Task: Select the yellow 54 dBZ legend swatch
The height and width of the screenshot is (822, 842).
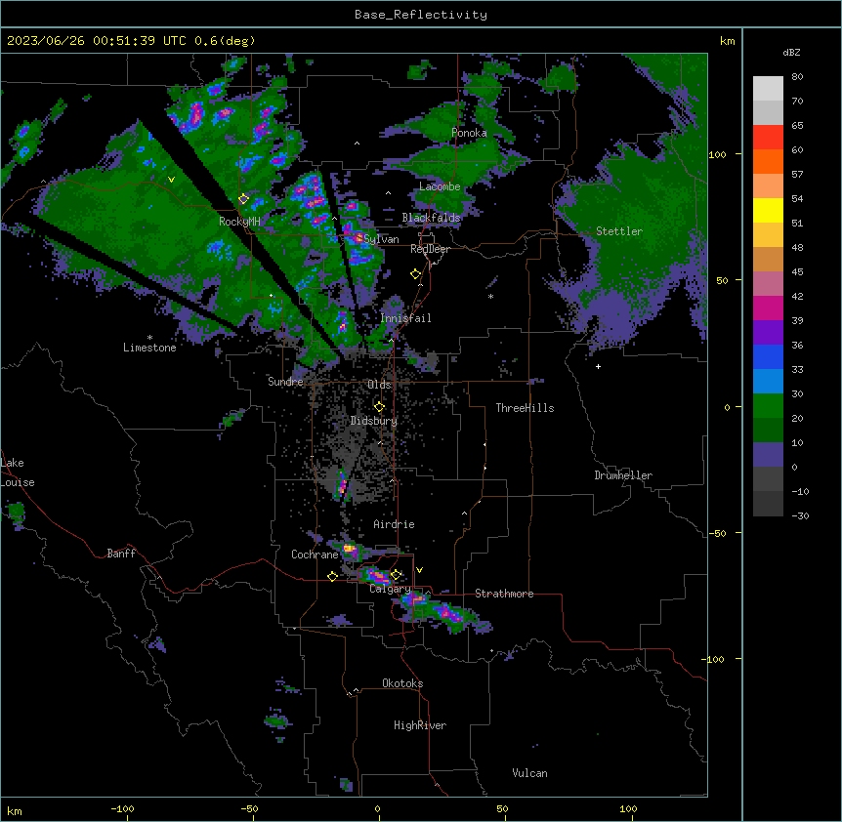Action: pos(768,210)
